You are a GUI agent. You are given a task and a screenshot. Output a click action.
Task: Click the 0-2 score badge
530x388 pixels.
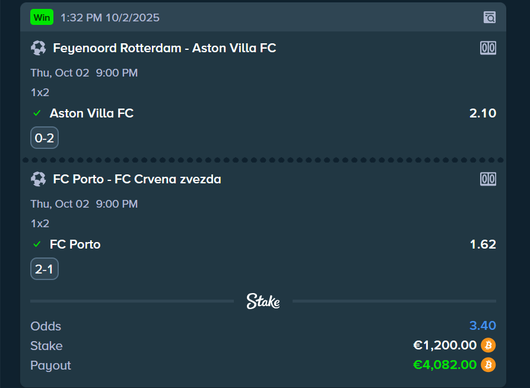point(45,139)
